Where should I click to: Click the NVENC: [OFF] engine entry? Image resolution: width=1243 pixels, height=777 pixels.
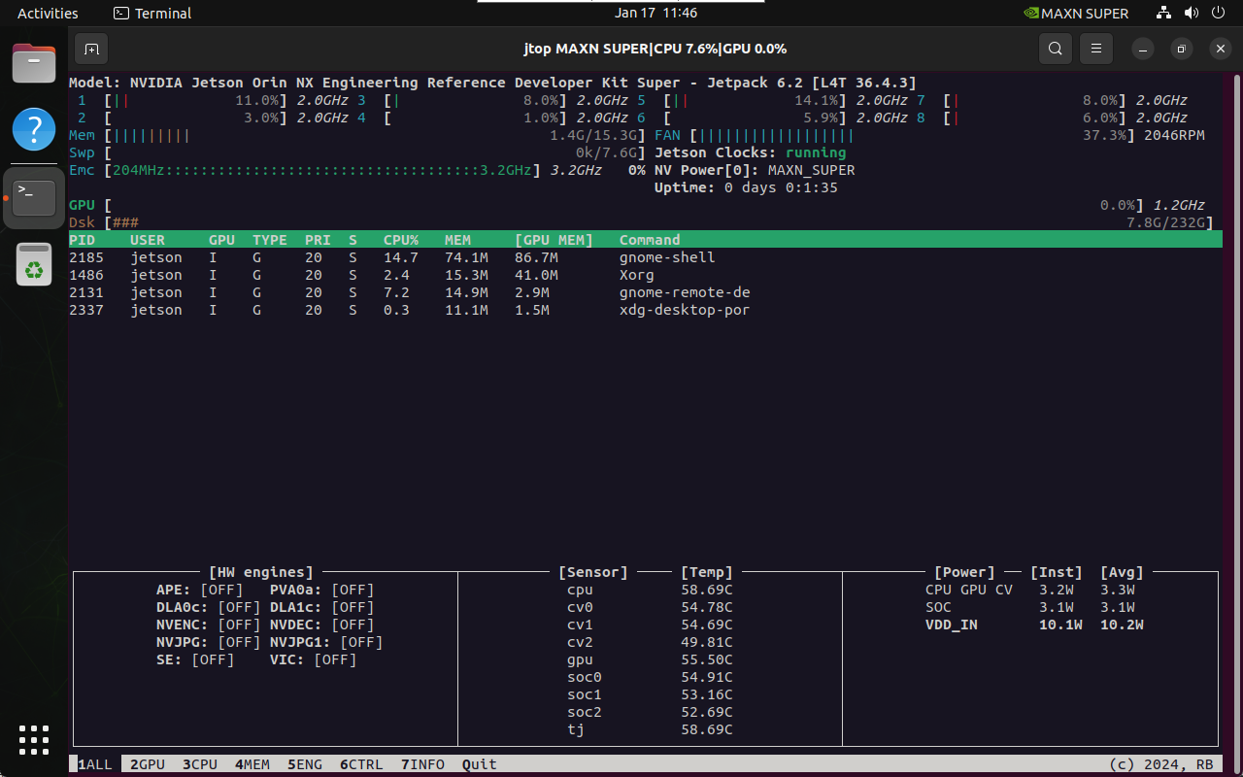click(x=208, y=625)
